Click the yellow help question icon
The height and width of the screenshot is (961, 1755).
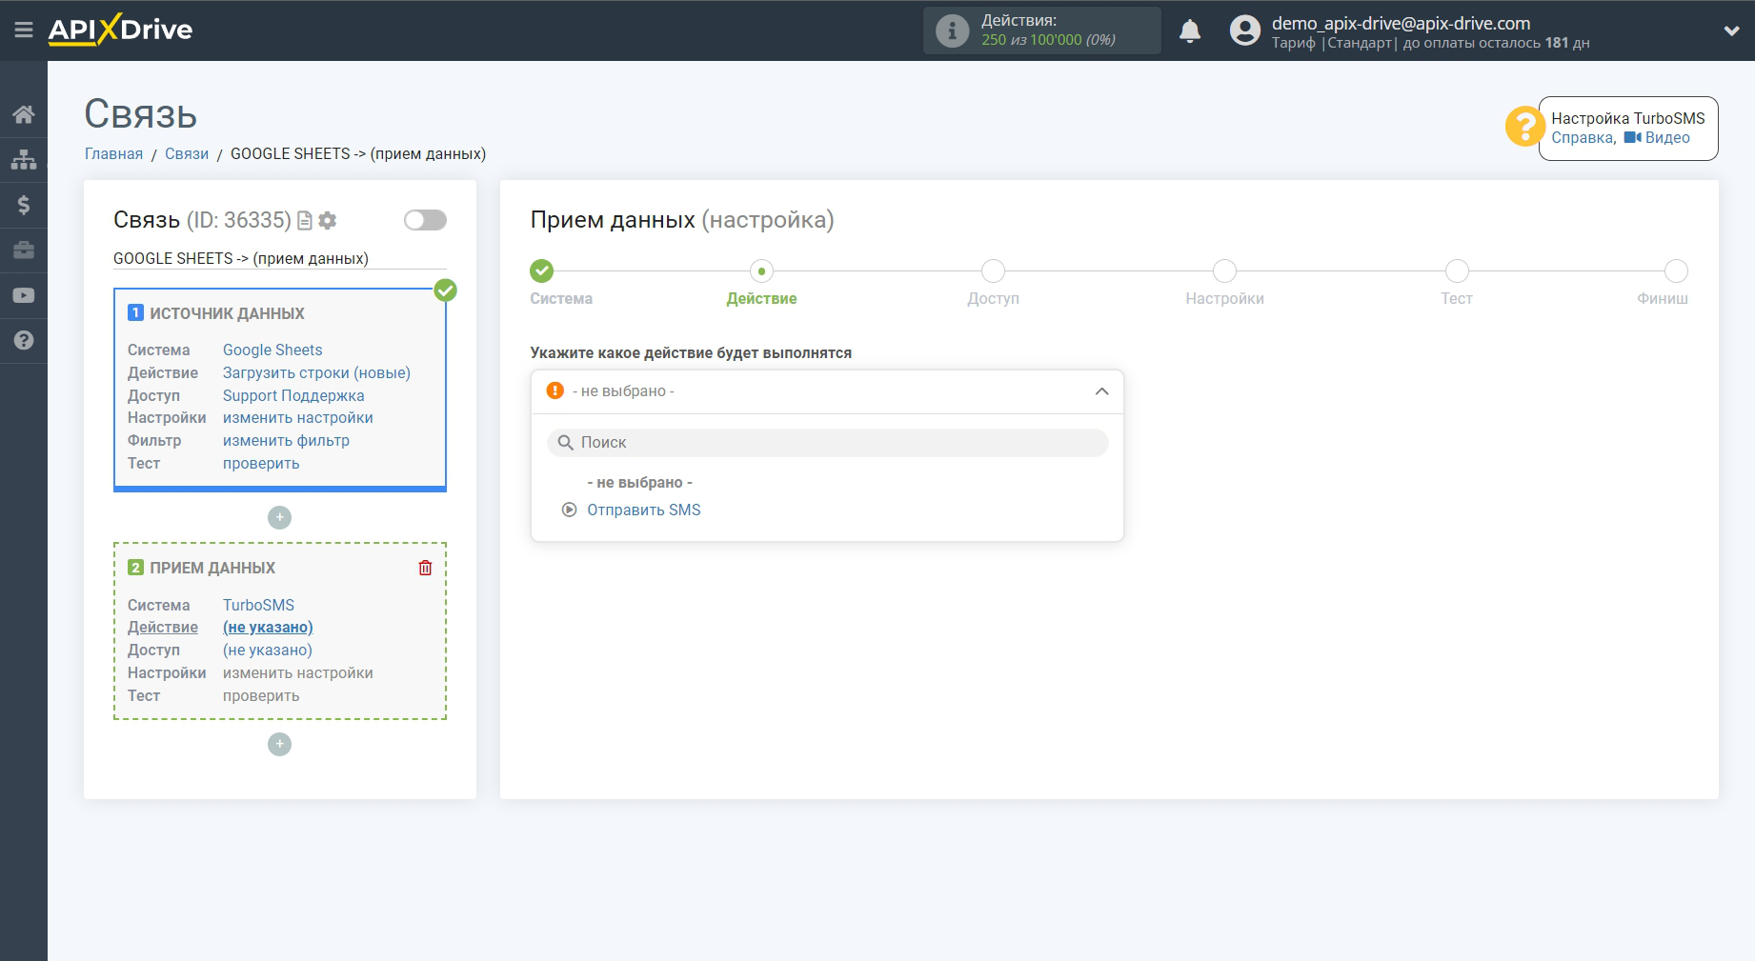click(1524, 126)
